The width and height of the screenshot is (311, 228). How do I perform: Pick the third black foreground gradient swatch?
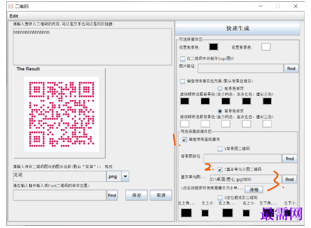[226, 101]
